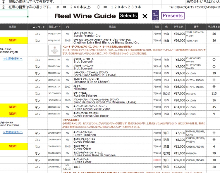Screen dimensions: 220x173
Task: Click the Cuvée Préstige cell
Action: [113, 140]
